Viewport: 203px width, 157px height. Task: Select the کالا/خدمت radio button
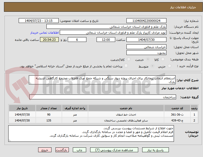pos(129,59)
